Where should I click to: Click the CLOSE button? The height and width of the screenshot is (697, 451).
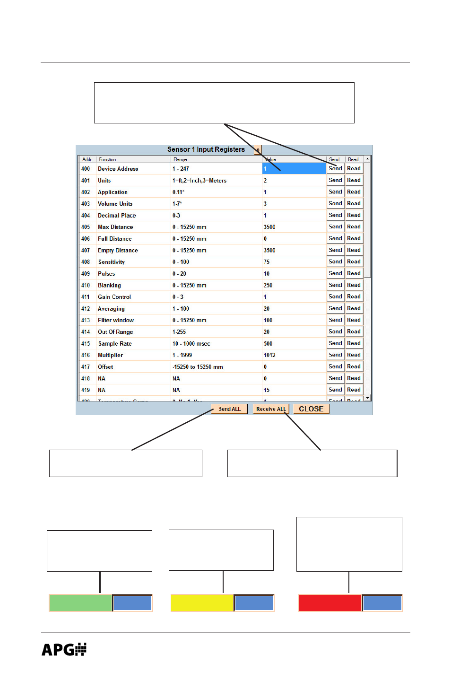point(311,409)
